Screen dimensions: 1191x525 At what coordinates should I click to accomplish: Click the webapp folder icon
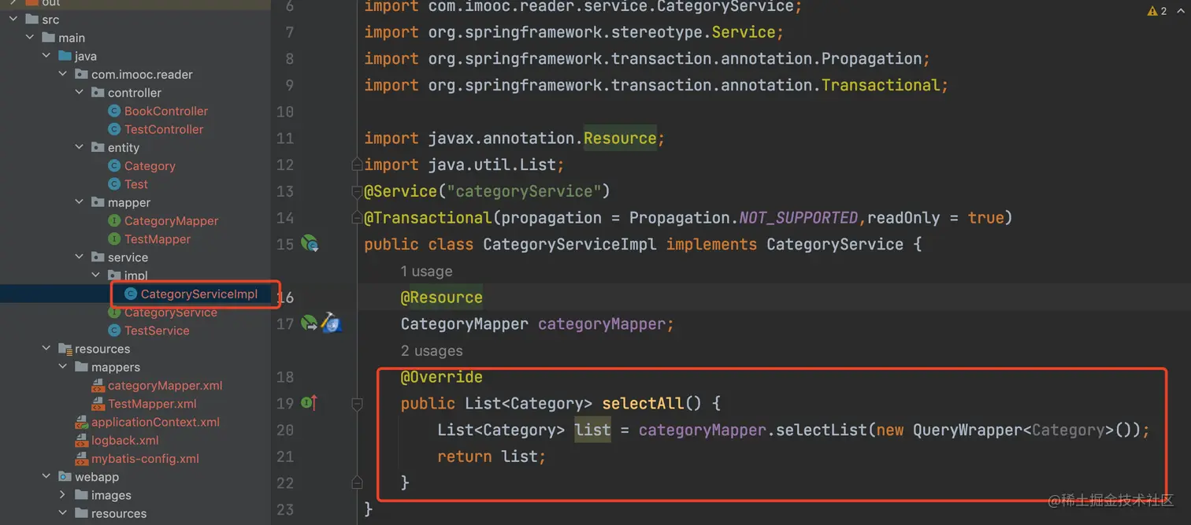coord(65,477)
